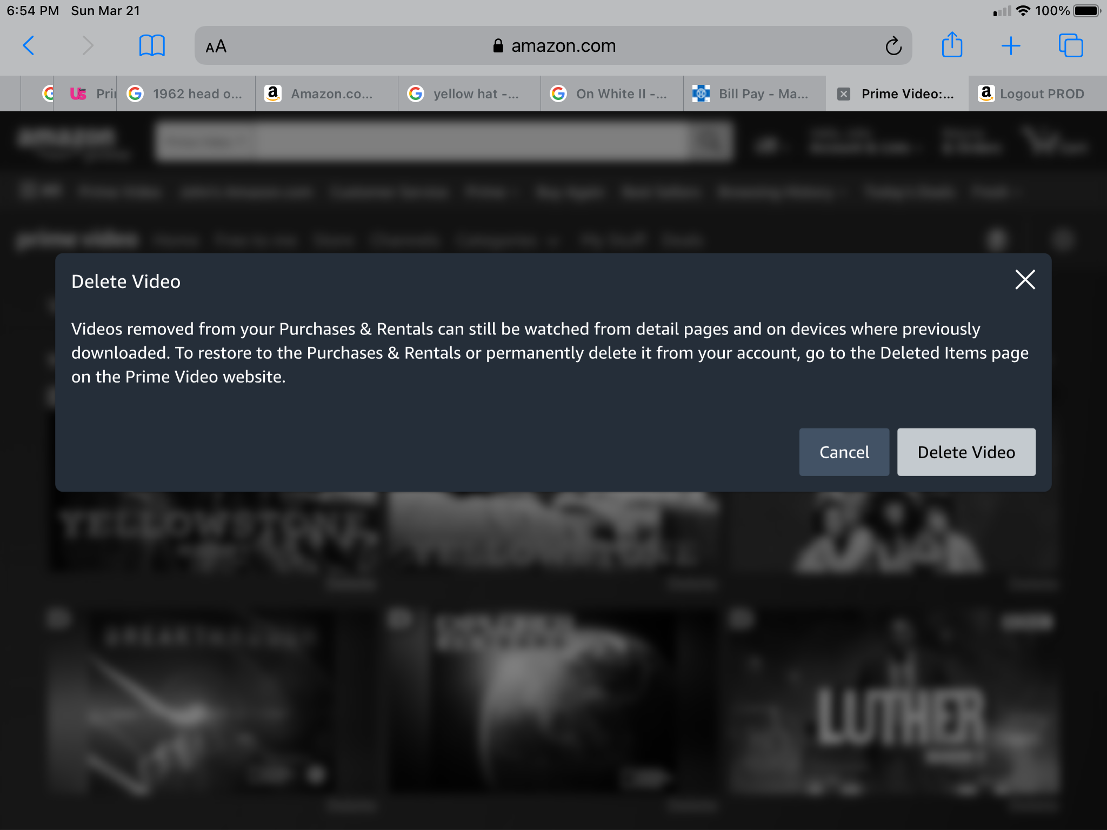
Task: Dismiss the Delete Video dialog with the X
Action: point(1025,280)
